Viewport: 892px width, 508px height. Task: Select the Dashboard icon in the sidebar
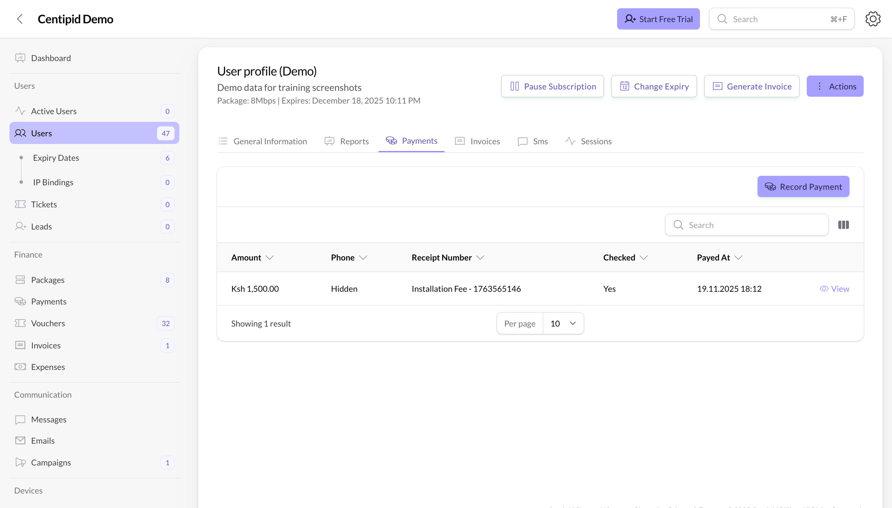20,58
